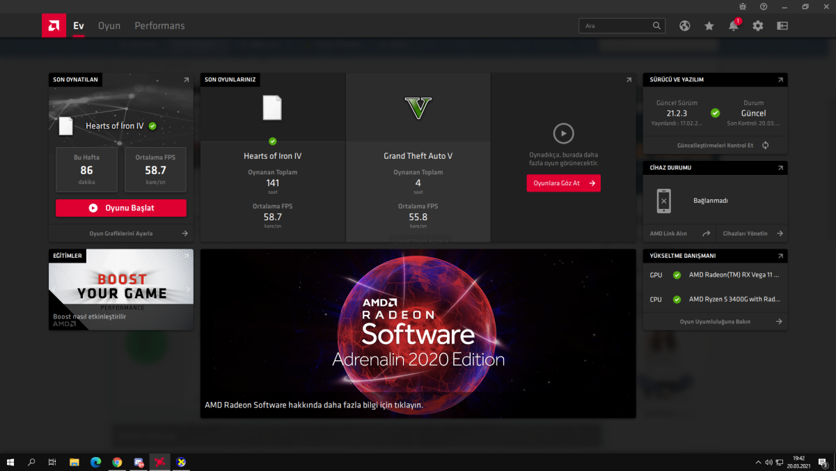836x471 pixels.
Task: Open Task View on taskbar
Action: [x=52, y=462]
